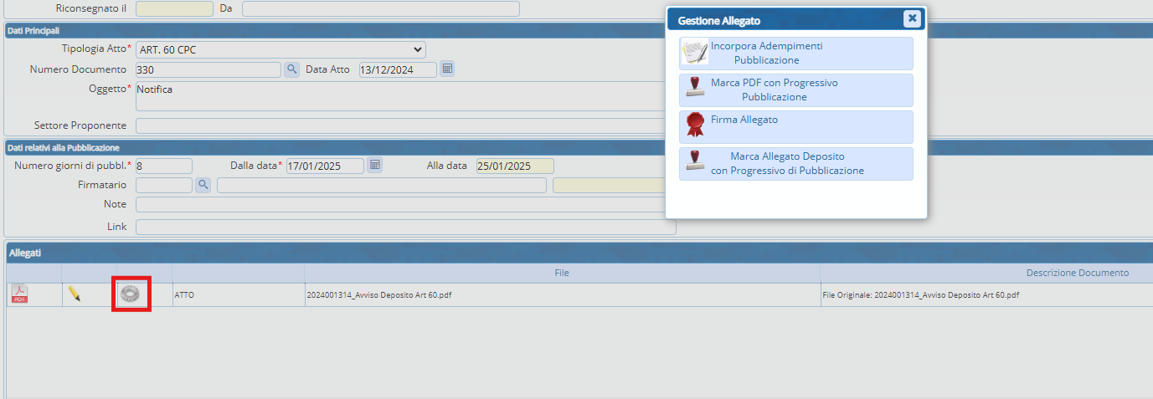Image resolution: width=1153 pixels, height=399 pixels.
Task: Open the PDF icon of the ATTO attachment
Action: 19,294
